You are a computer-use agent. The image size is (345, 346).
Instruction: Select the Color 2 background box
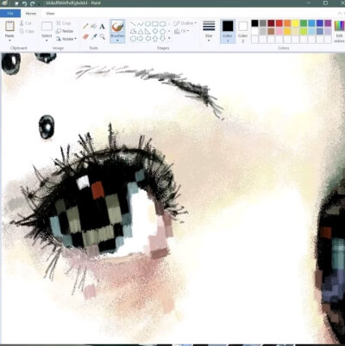[242, 31]
